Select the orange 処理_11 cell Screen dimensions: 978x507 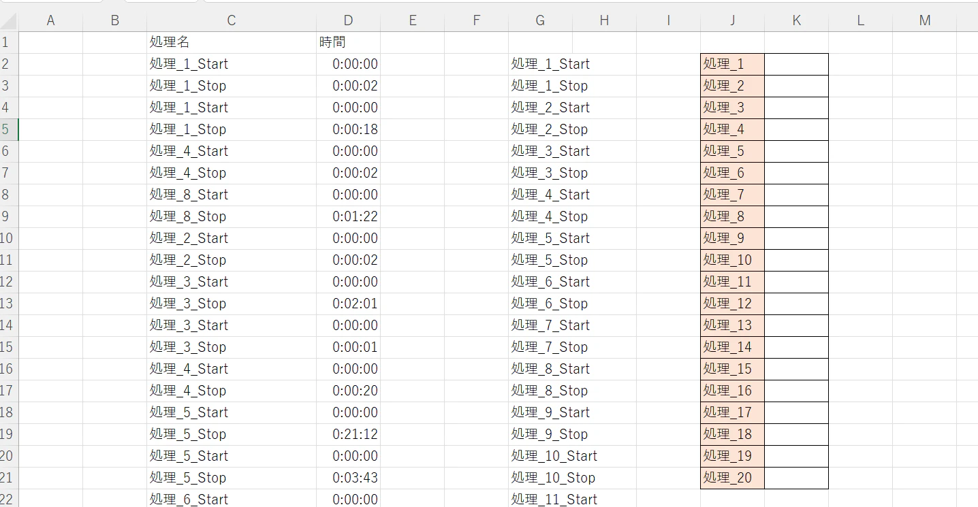pos(732,282)
